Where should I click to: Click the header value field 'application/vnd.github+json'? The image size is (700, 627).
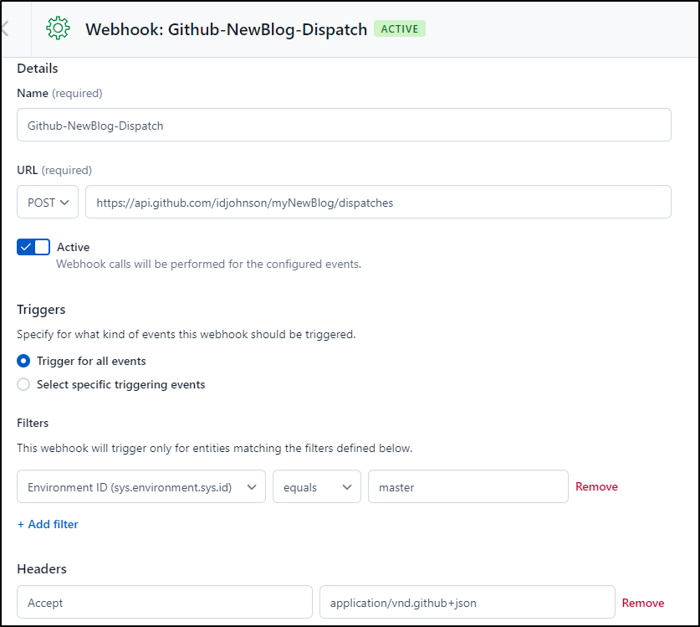(467, 603)
